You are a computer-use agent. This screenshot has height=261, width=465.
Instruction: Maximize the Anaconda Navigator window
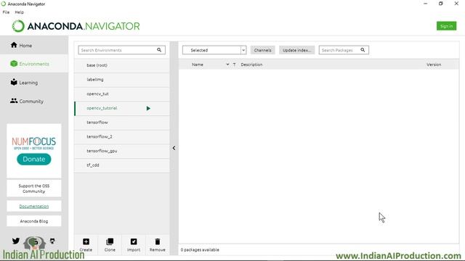(441, 4)
